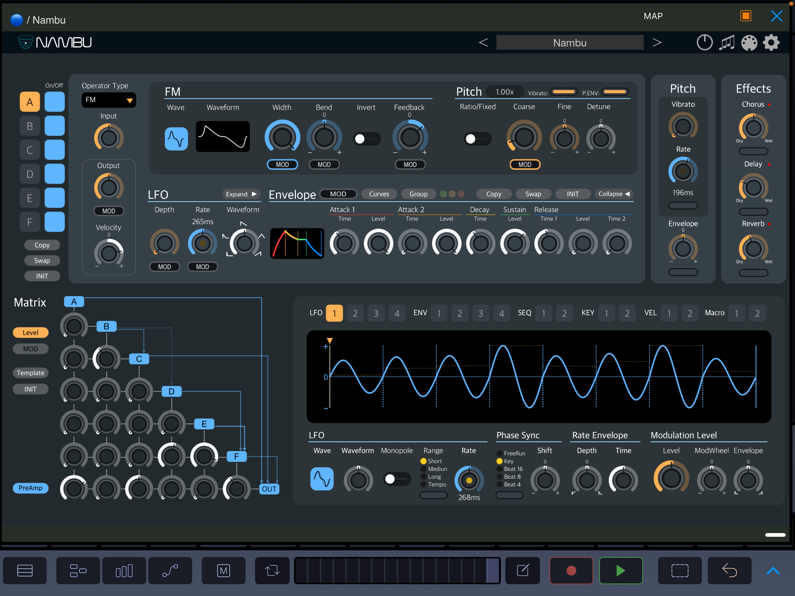Toggle operator A on/off switch

(x=54, y=102)
